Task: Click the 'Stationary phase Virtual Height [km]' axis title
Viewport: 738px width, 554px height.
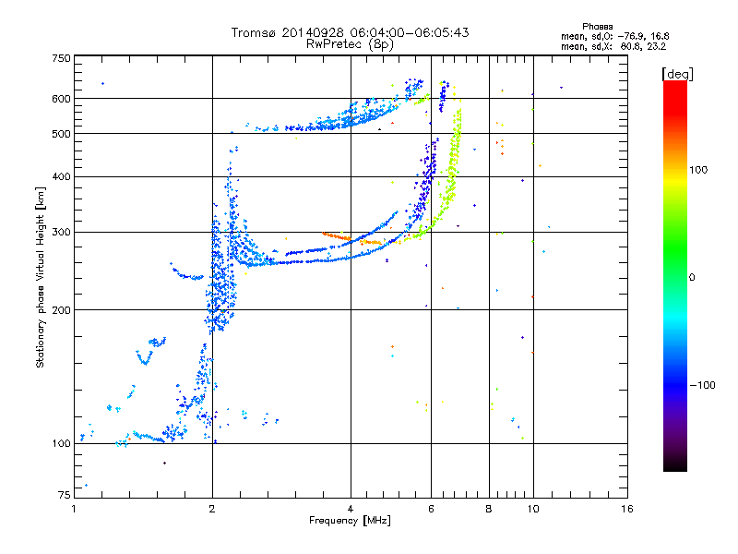Action: (40, 277)
